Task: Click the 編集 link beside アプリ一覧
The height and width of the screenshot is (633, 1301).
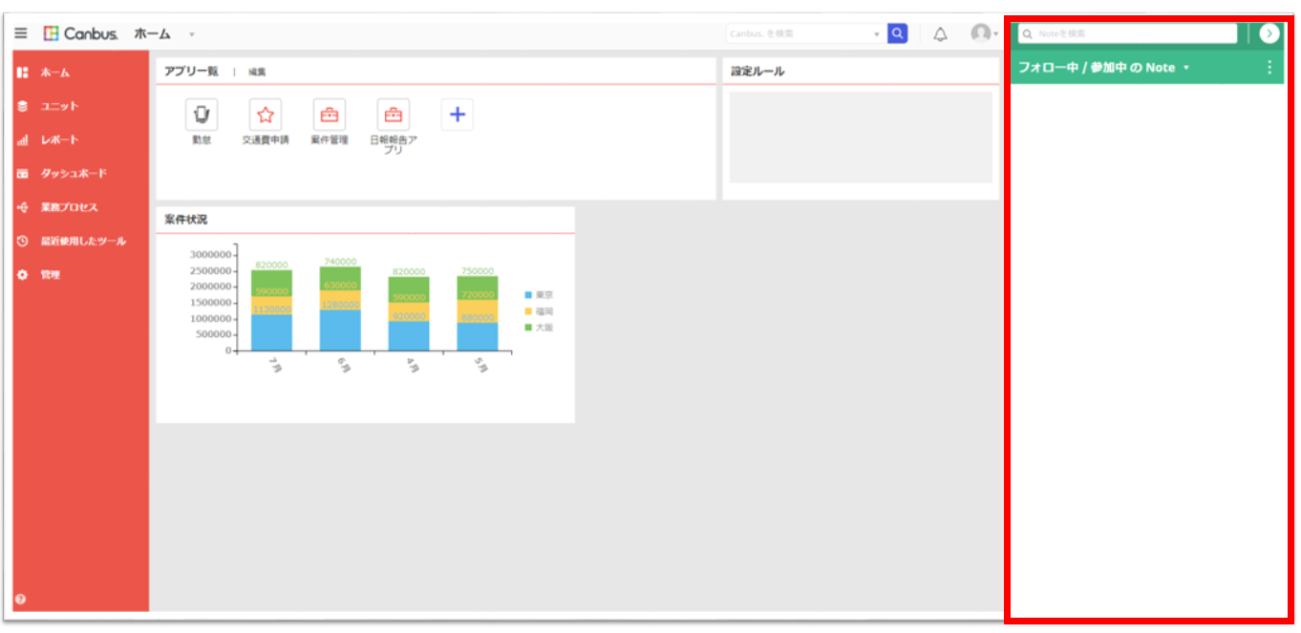Action: click(257, 72)
